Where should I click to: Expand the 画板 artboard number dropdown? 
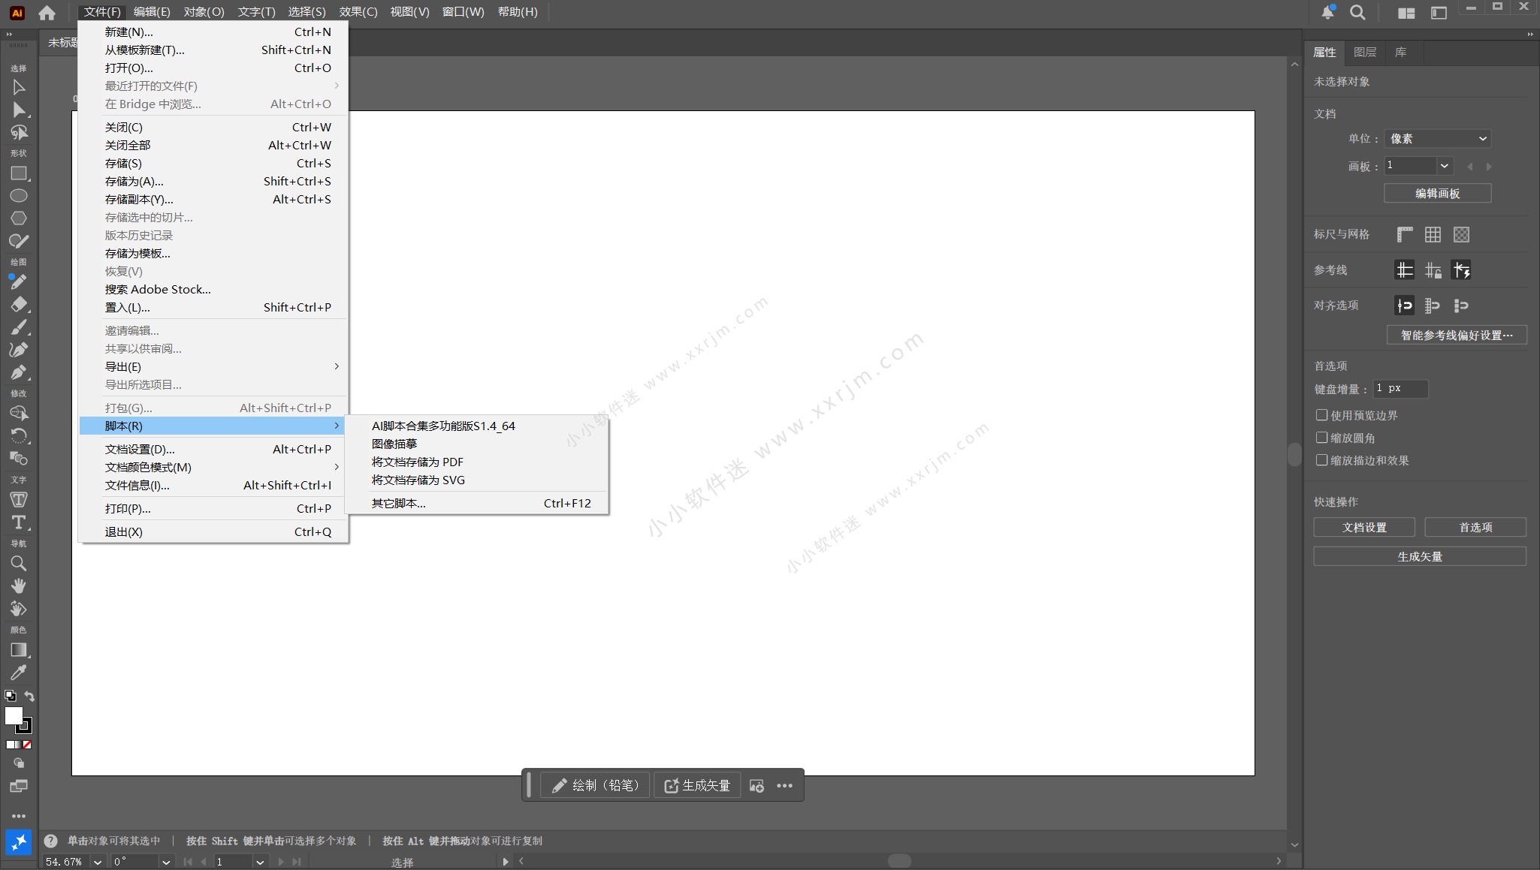coord(1444,166)
